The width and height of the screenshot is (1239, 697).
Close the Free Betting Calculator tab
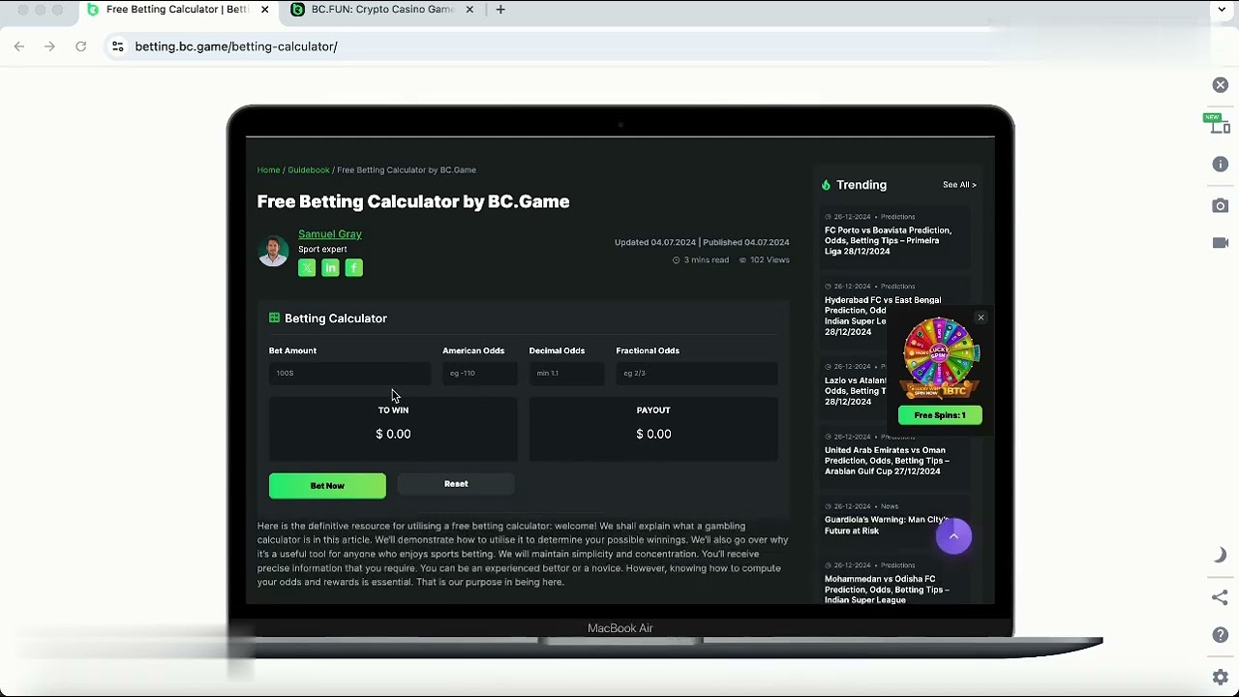(x=265, y=10)
